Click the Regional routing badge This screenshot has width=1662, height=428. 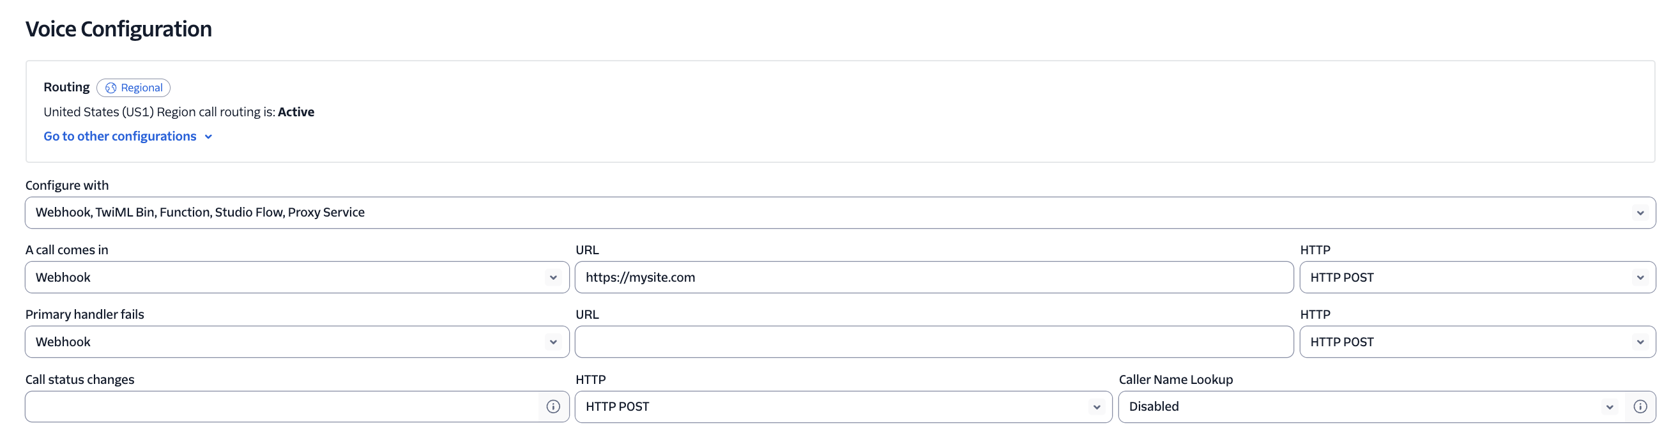(x=133, y=88)
